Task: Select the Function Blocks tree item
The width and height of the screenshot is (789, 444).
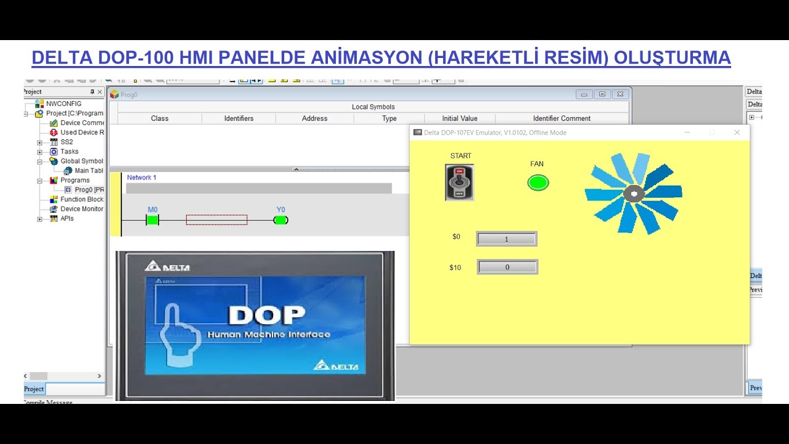Action: 81,200
